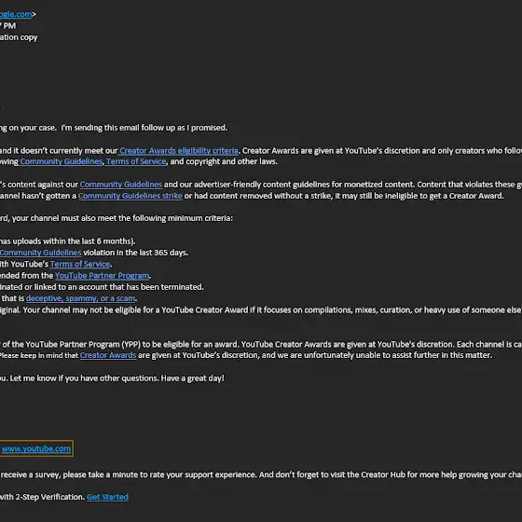Click the Get Started 2-Step Verification link

pos(107,497)
